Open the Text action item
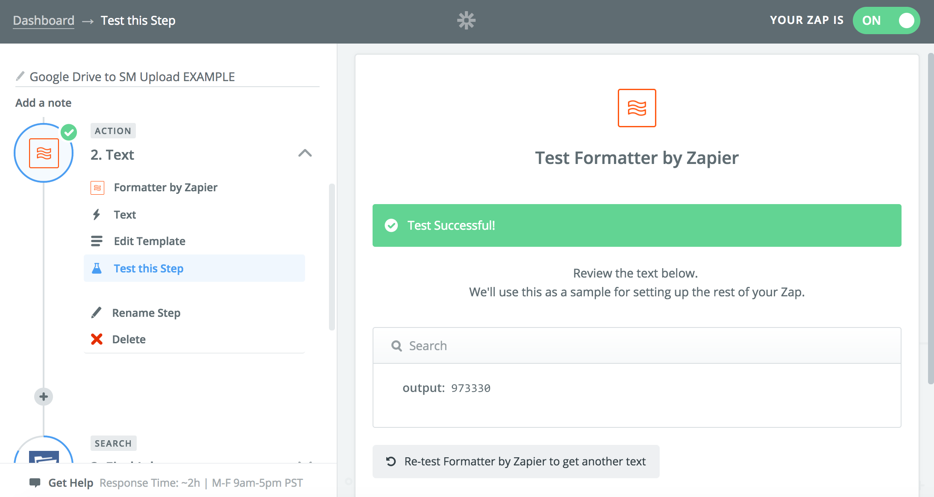The image size is (934, 497). 124,215
